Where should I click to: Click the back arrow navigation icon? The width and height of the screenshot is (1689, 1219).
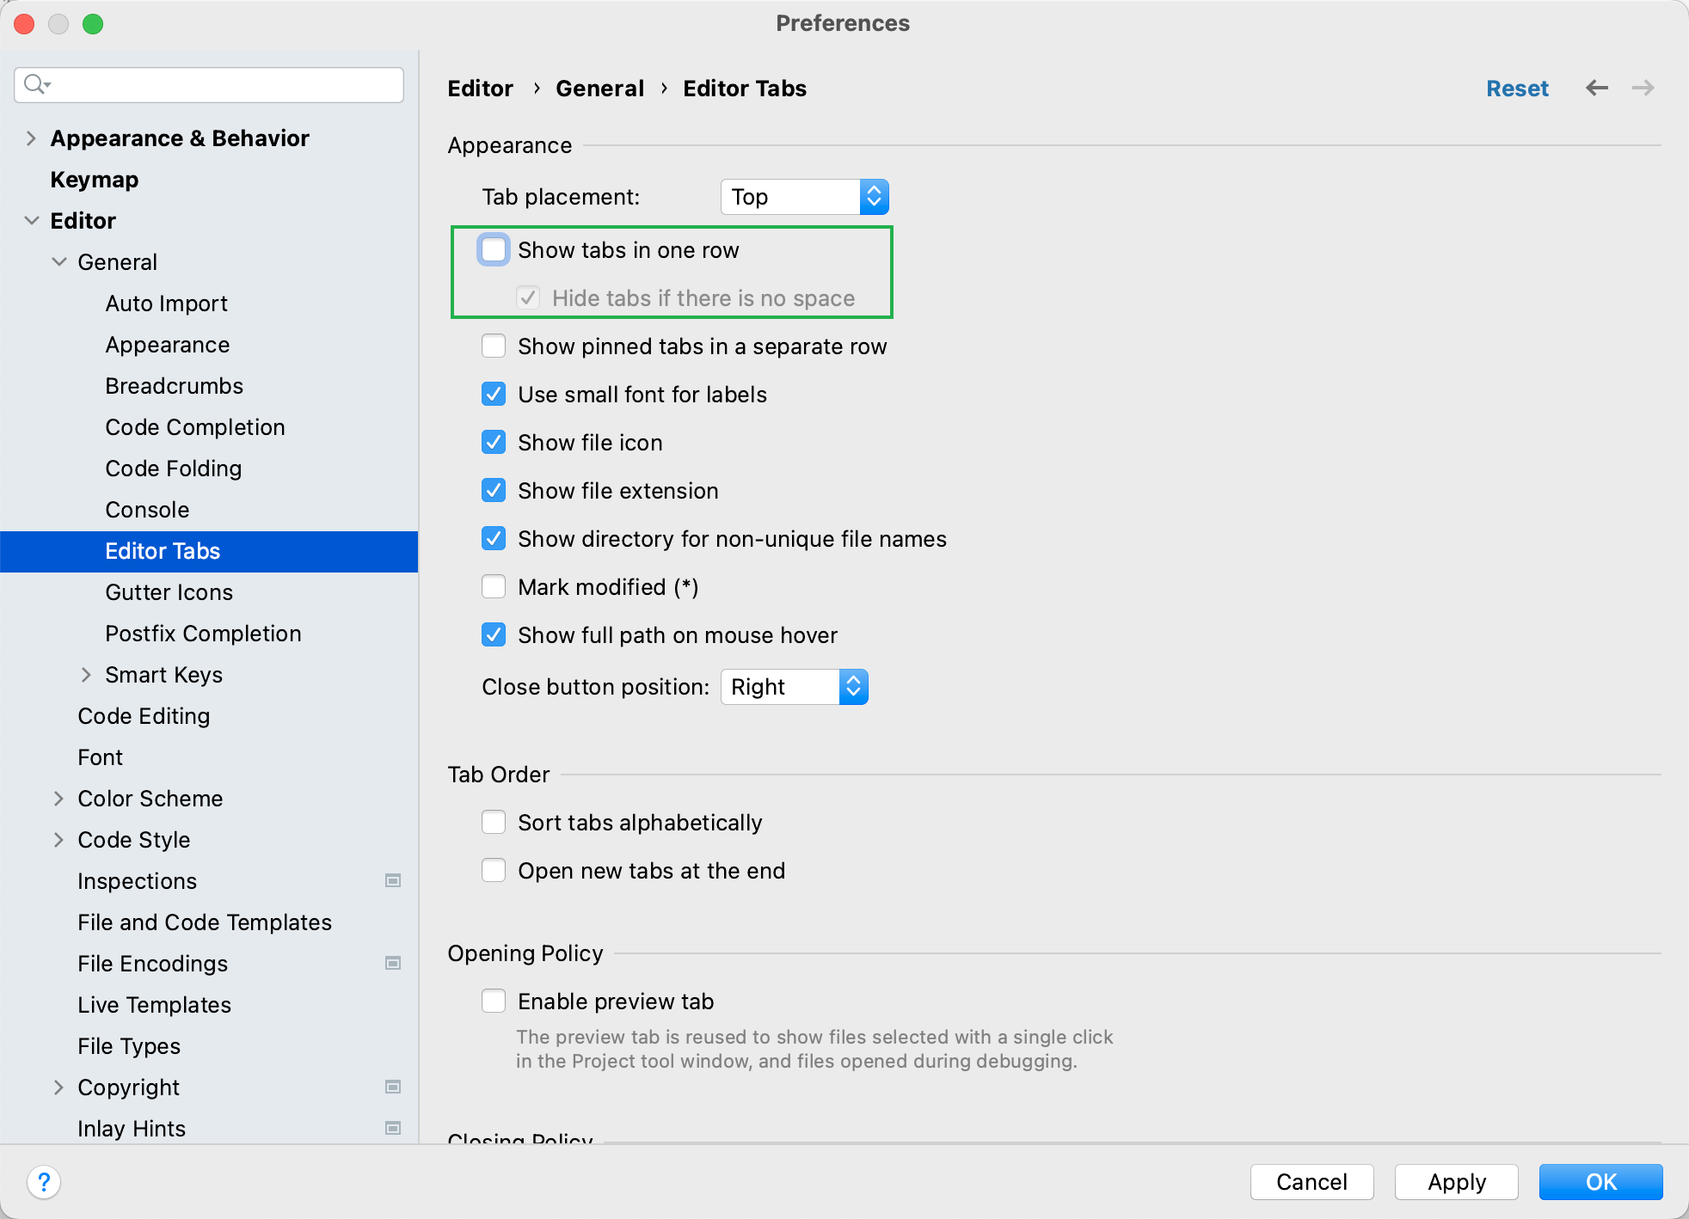pyautogui.click(x=1597, y=88)
